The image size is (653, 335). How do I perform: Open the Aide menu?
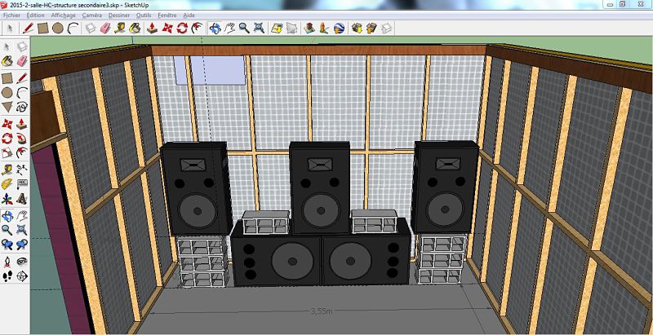click(x=189, y=15)
